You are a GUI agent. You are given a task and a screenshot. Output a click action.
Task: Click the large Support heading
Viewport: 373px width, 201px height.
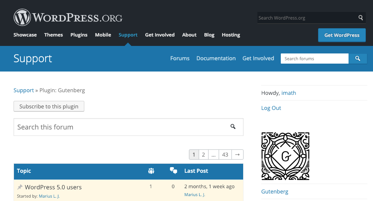[33, 58]
